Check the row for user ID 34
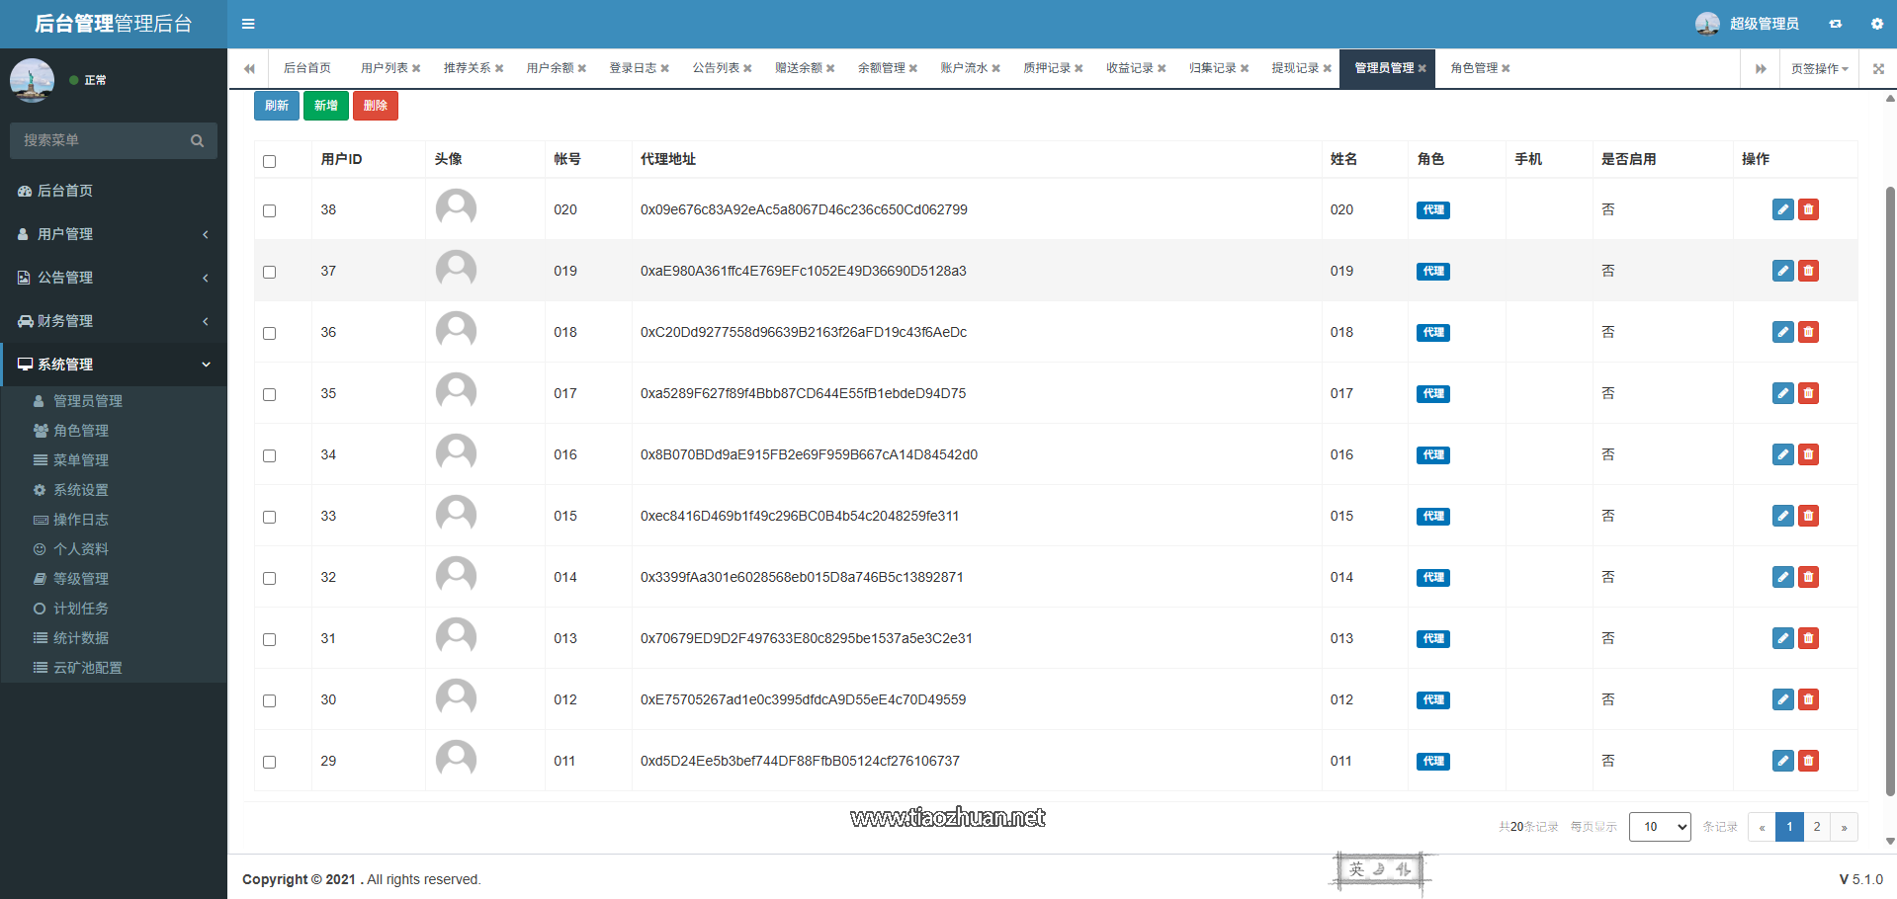1897x899 pixels. (269, 455)
